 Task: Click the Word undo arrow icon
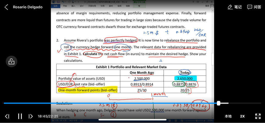[63, 2]
